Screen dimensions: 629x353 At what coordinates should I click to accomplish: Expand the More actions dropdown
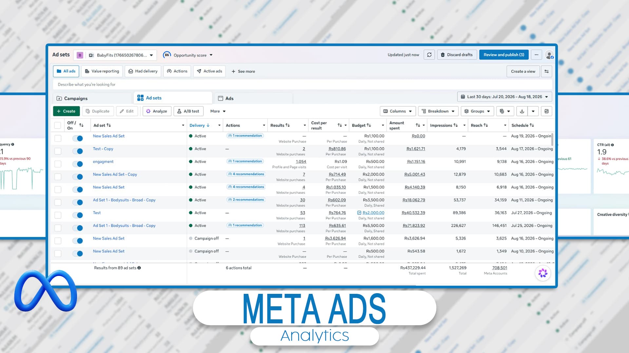[218, 111]
